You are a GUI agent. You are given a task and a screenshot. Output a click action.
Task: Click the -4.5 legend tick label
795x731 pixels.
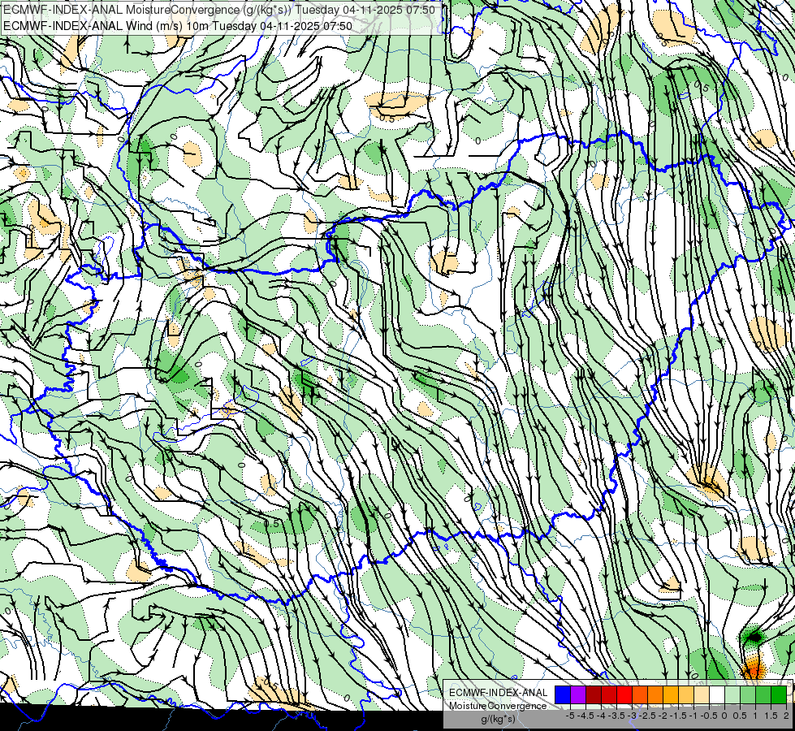point(585,716)
